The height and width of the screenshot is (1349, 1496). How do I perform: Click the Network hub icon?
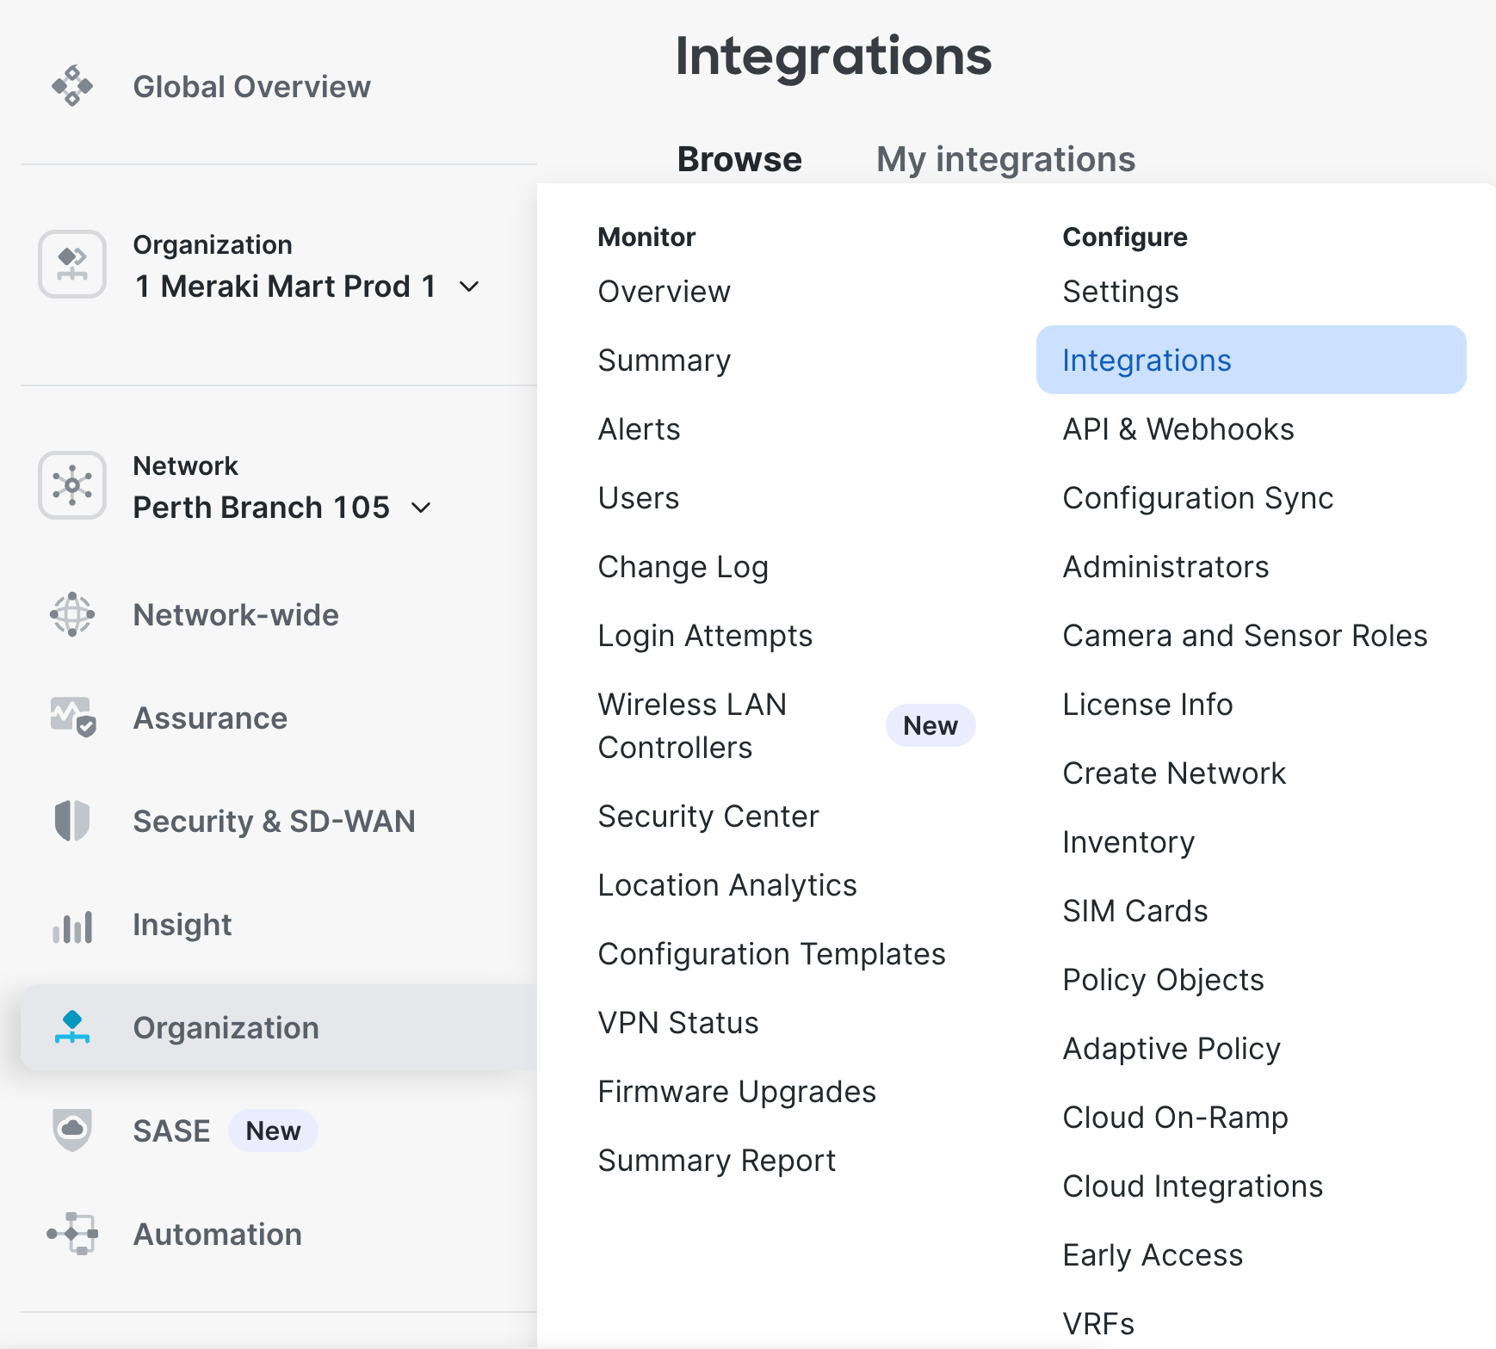tap(72, 485)
